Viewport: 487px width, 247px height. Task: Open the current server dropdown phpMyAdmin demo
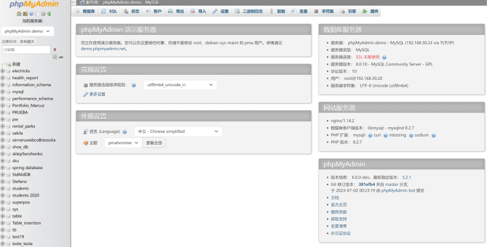click(x=27, y=31)
